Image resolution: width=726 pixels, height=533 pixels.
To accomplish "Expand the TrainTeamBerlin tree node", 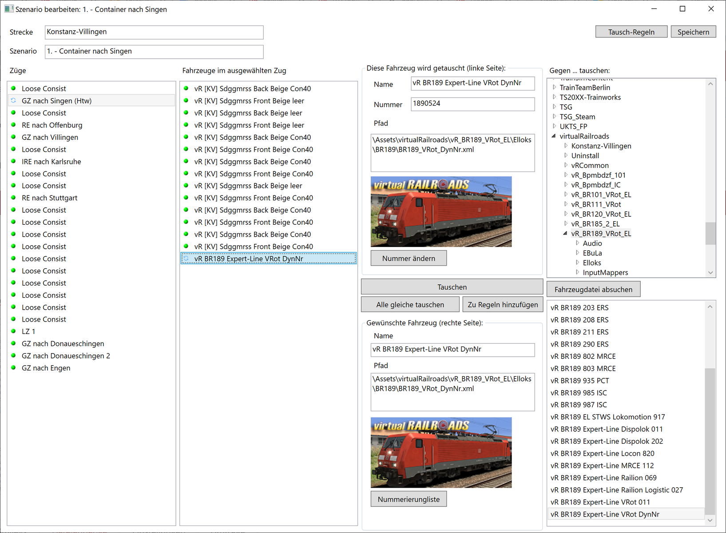I will coord(554,88).
